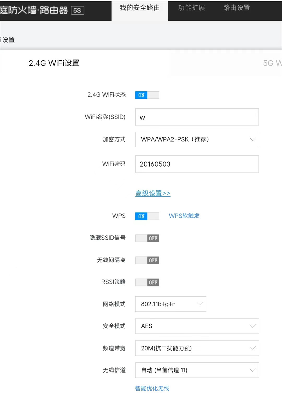
Task: Expand the 频道带宽 bandwidth dropdown
Action: pos(197,348)
